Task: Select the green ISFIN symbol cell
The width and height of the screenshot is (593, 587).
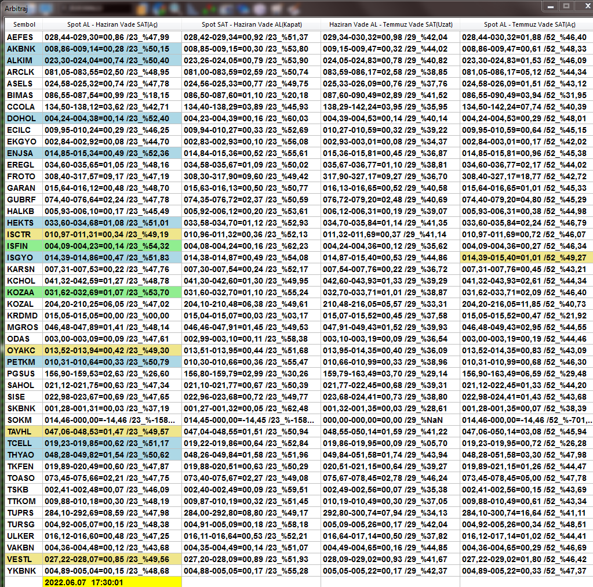Action: point(24,246)
